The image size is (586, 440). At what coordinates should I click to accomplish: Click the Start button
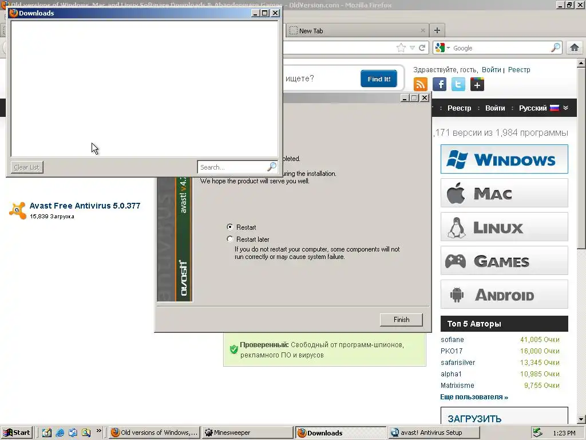[17, 433]
